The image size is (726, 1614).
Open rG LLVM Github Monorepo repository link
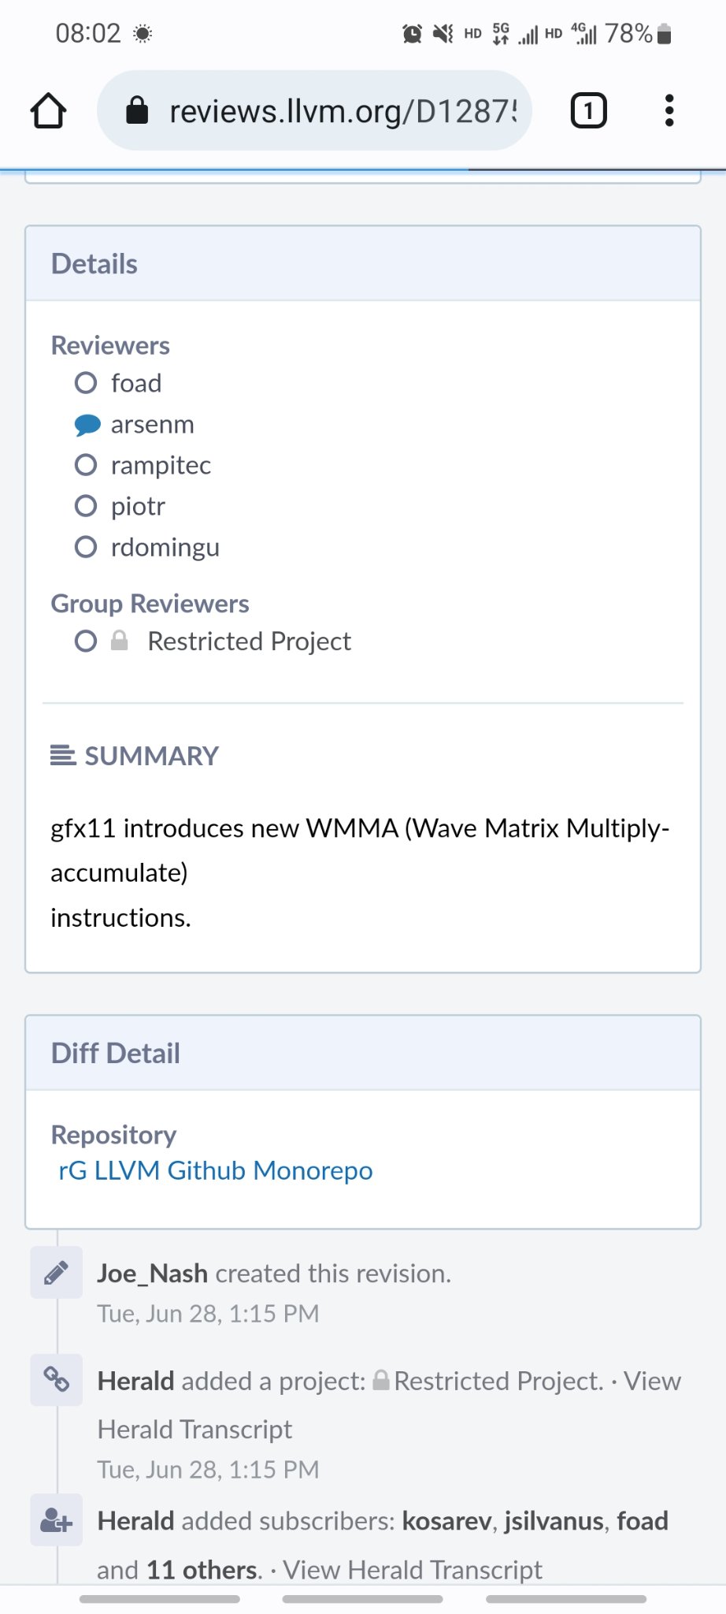pyautogui.click(x=216, y=1170)
